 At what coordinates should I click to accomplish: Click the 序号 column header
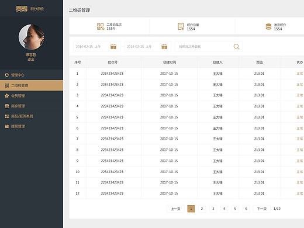(78, 62)
